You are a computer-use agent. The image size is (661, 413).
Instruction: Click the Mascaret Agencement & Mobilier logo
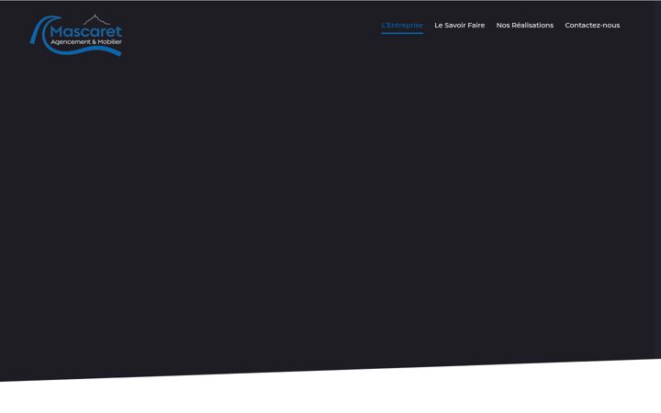point(76,35)
